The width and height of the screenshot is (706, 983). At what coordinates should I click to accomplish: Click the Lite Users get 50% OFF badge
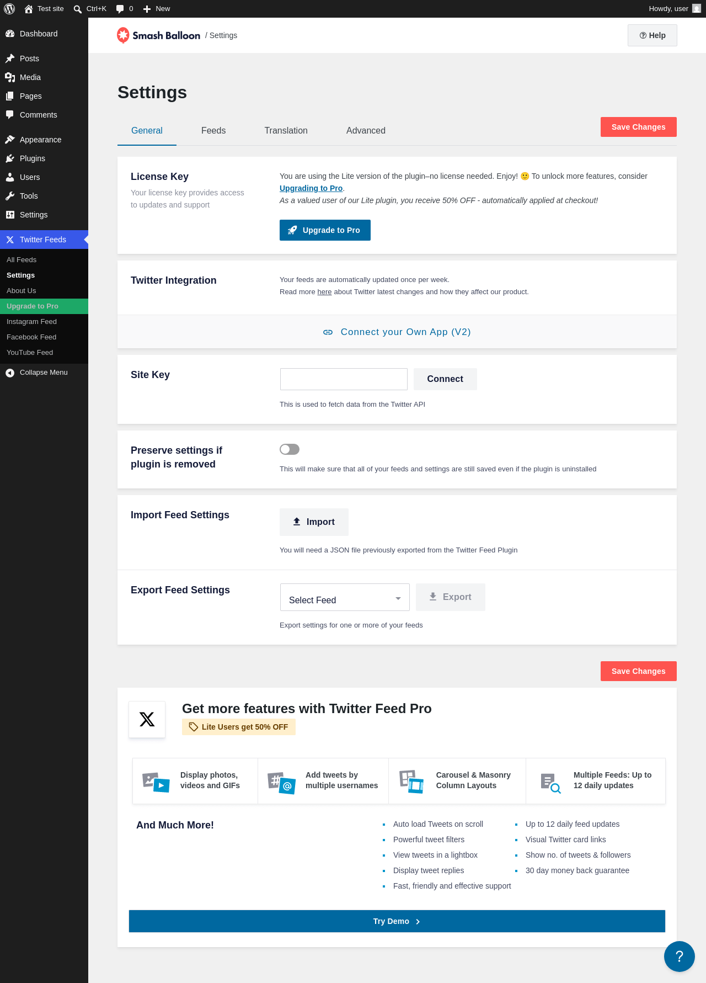[x=239, y=727]
